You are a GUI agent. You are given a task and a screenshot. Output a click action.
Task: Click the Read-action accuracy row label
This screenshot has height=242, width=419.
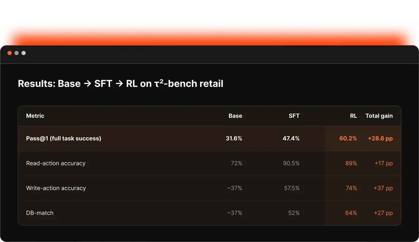point(56,163)
